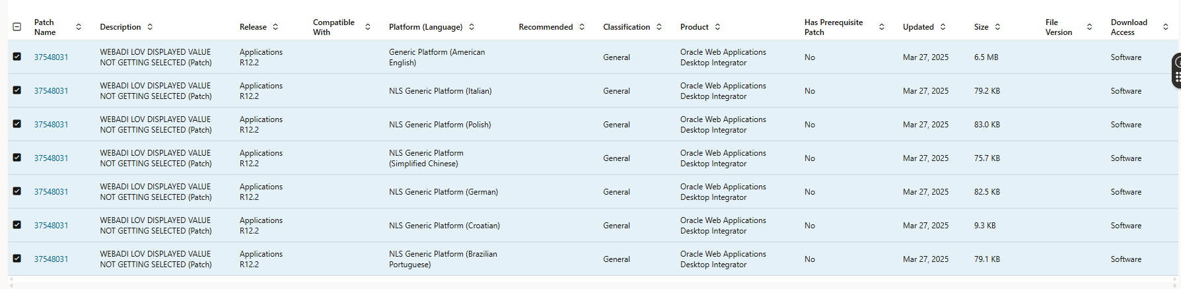1181x289 pixels.
Task: Click 'NLS Generic Platform (German)' cell
Action: [x=443, y=192]
